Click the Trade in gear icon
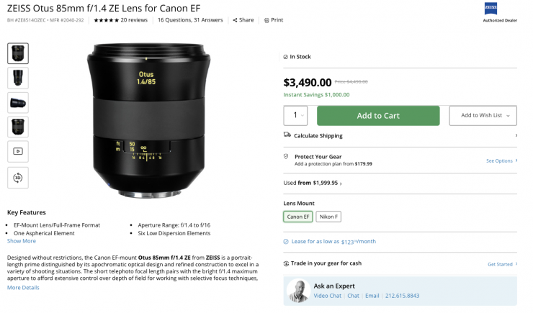Screen dimensions: 533x313 [x=287, y=263]
